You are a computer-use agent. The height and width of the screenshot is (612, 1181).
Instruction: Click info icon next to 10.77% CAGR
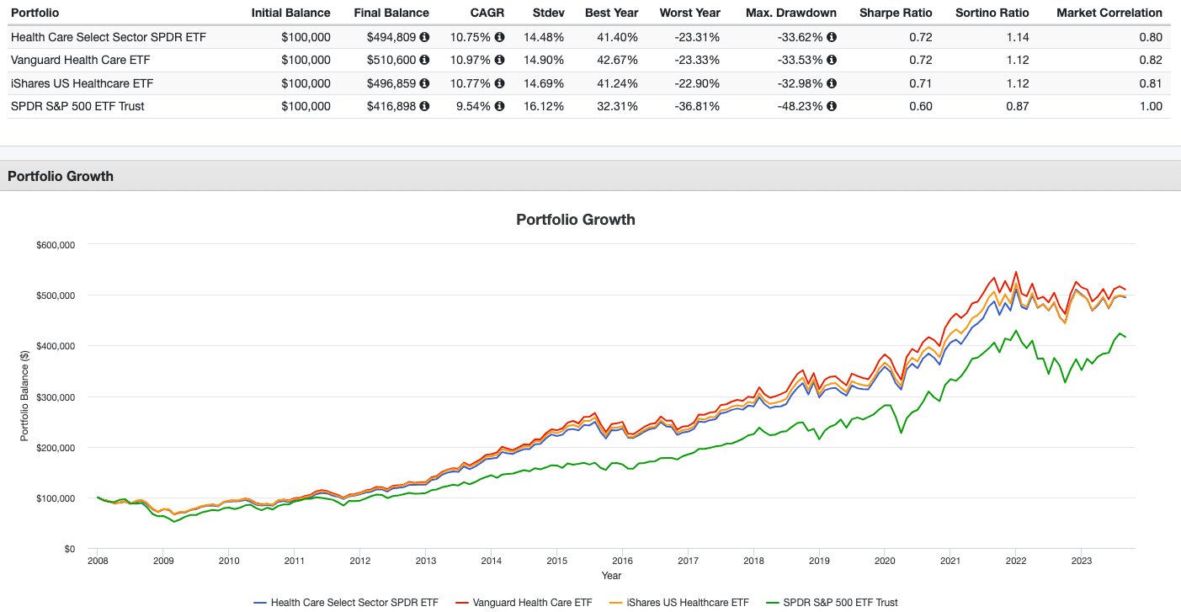500,83
